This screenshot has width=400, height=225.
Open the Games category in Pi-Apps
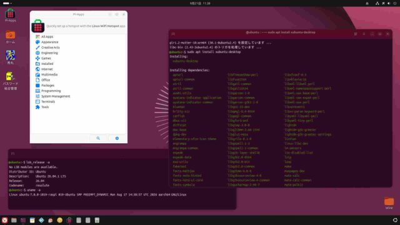pyautogui.click(x=43, y=58)
